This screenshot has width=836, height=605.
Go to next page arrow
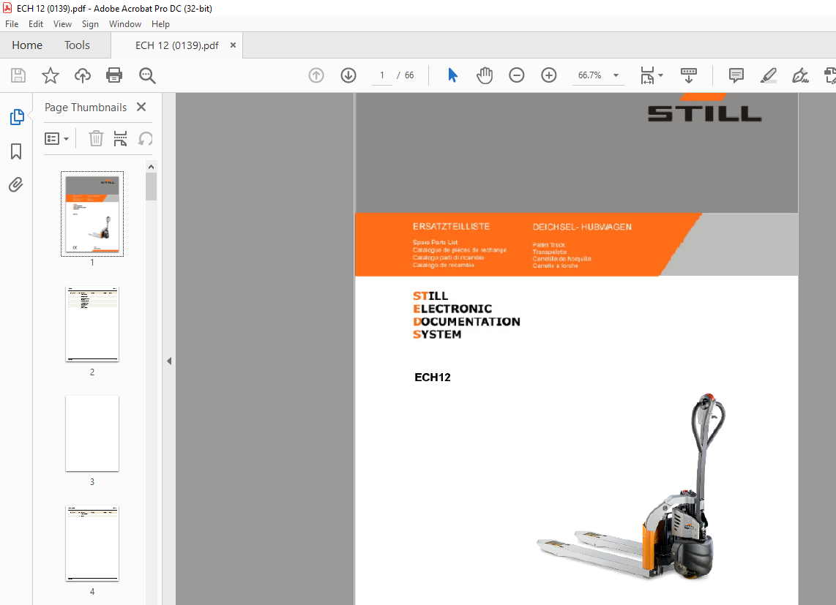(x=348, y=75)
